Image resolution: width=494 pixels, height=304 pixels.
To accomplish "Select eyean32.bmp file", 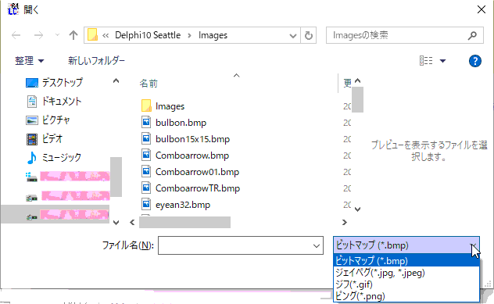I will tap(183, 205).
